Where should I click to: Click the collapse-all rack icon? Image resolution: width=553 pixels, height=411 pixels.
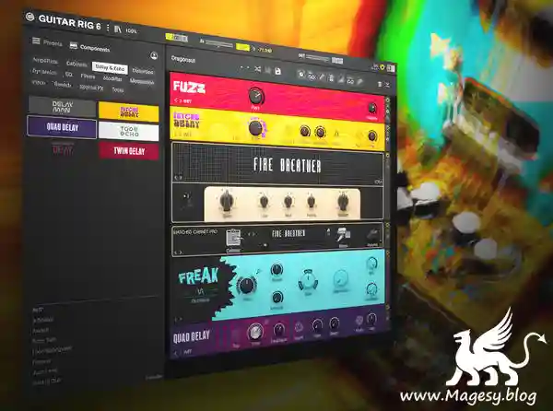(387, 85)
